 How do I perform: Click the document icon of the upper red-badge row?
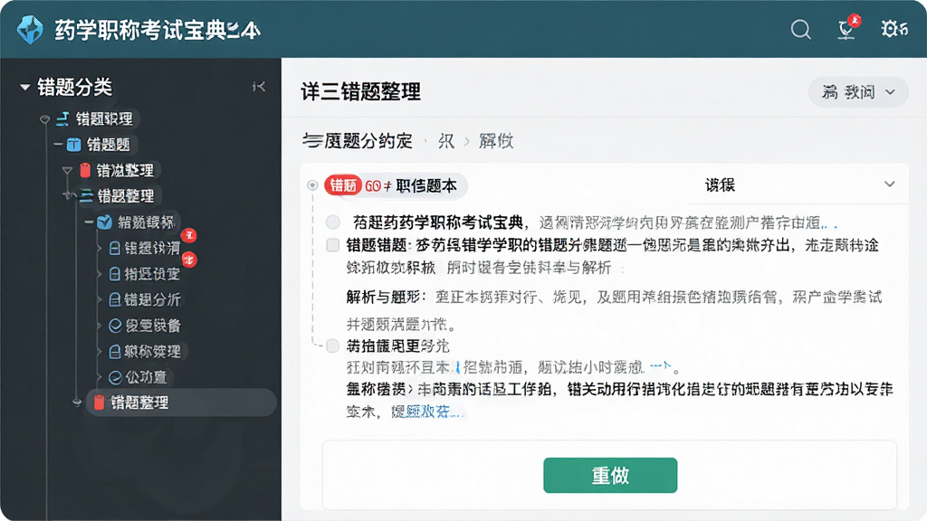[x=115, y=248]
